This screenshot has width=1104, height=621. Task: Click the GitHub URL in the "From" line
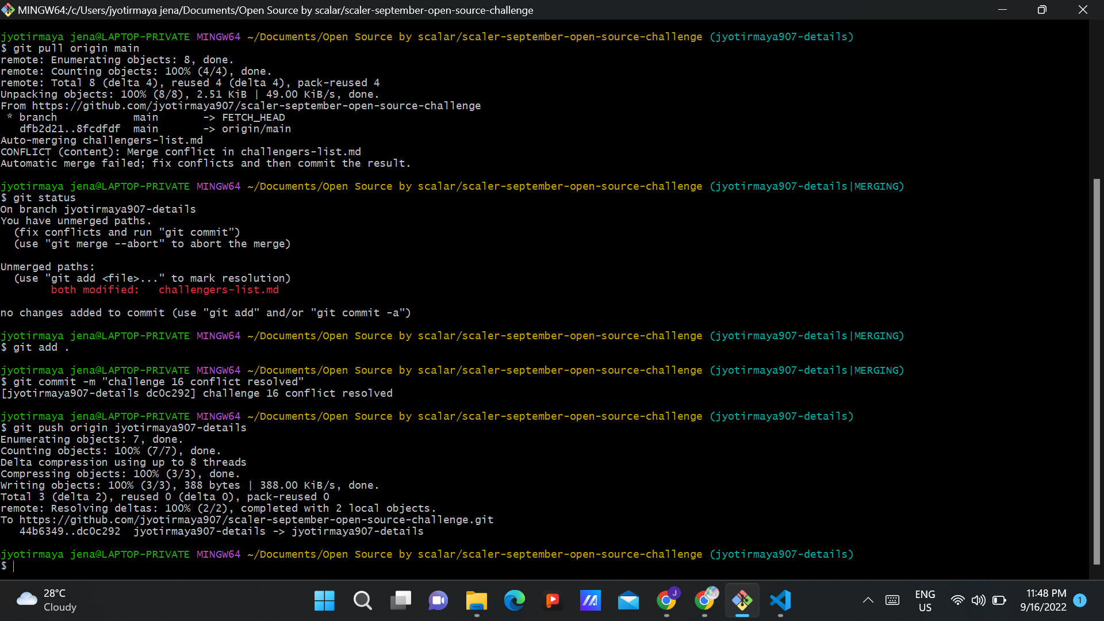click(x=256, y=106)
